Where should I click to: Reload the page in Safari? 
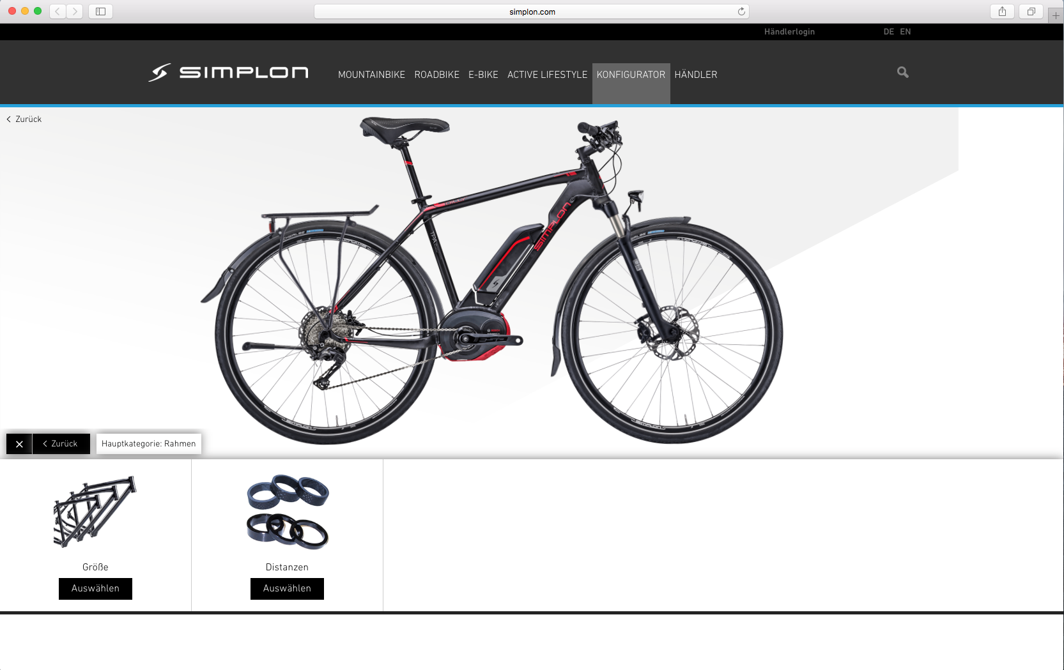point(741,11)
